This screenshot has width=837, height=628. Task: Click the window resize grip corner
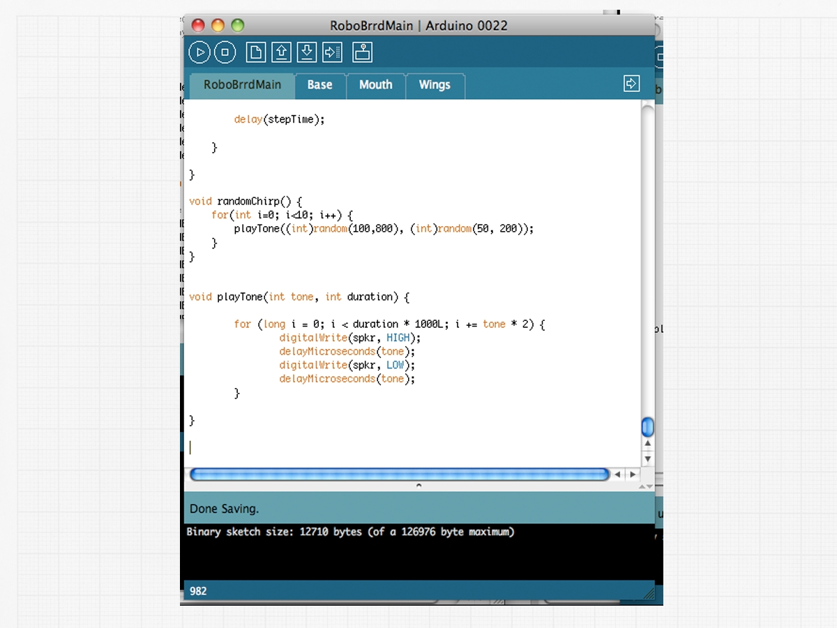coord(648,593)
